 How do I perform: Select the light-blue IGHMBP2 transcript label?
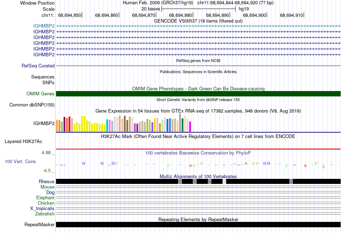point(44,26)
